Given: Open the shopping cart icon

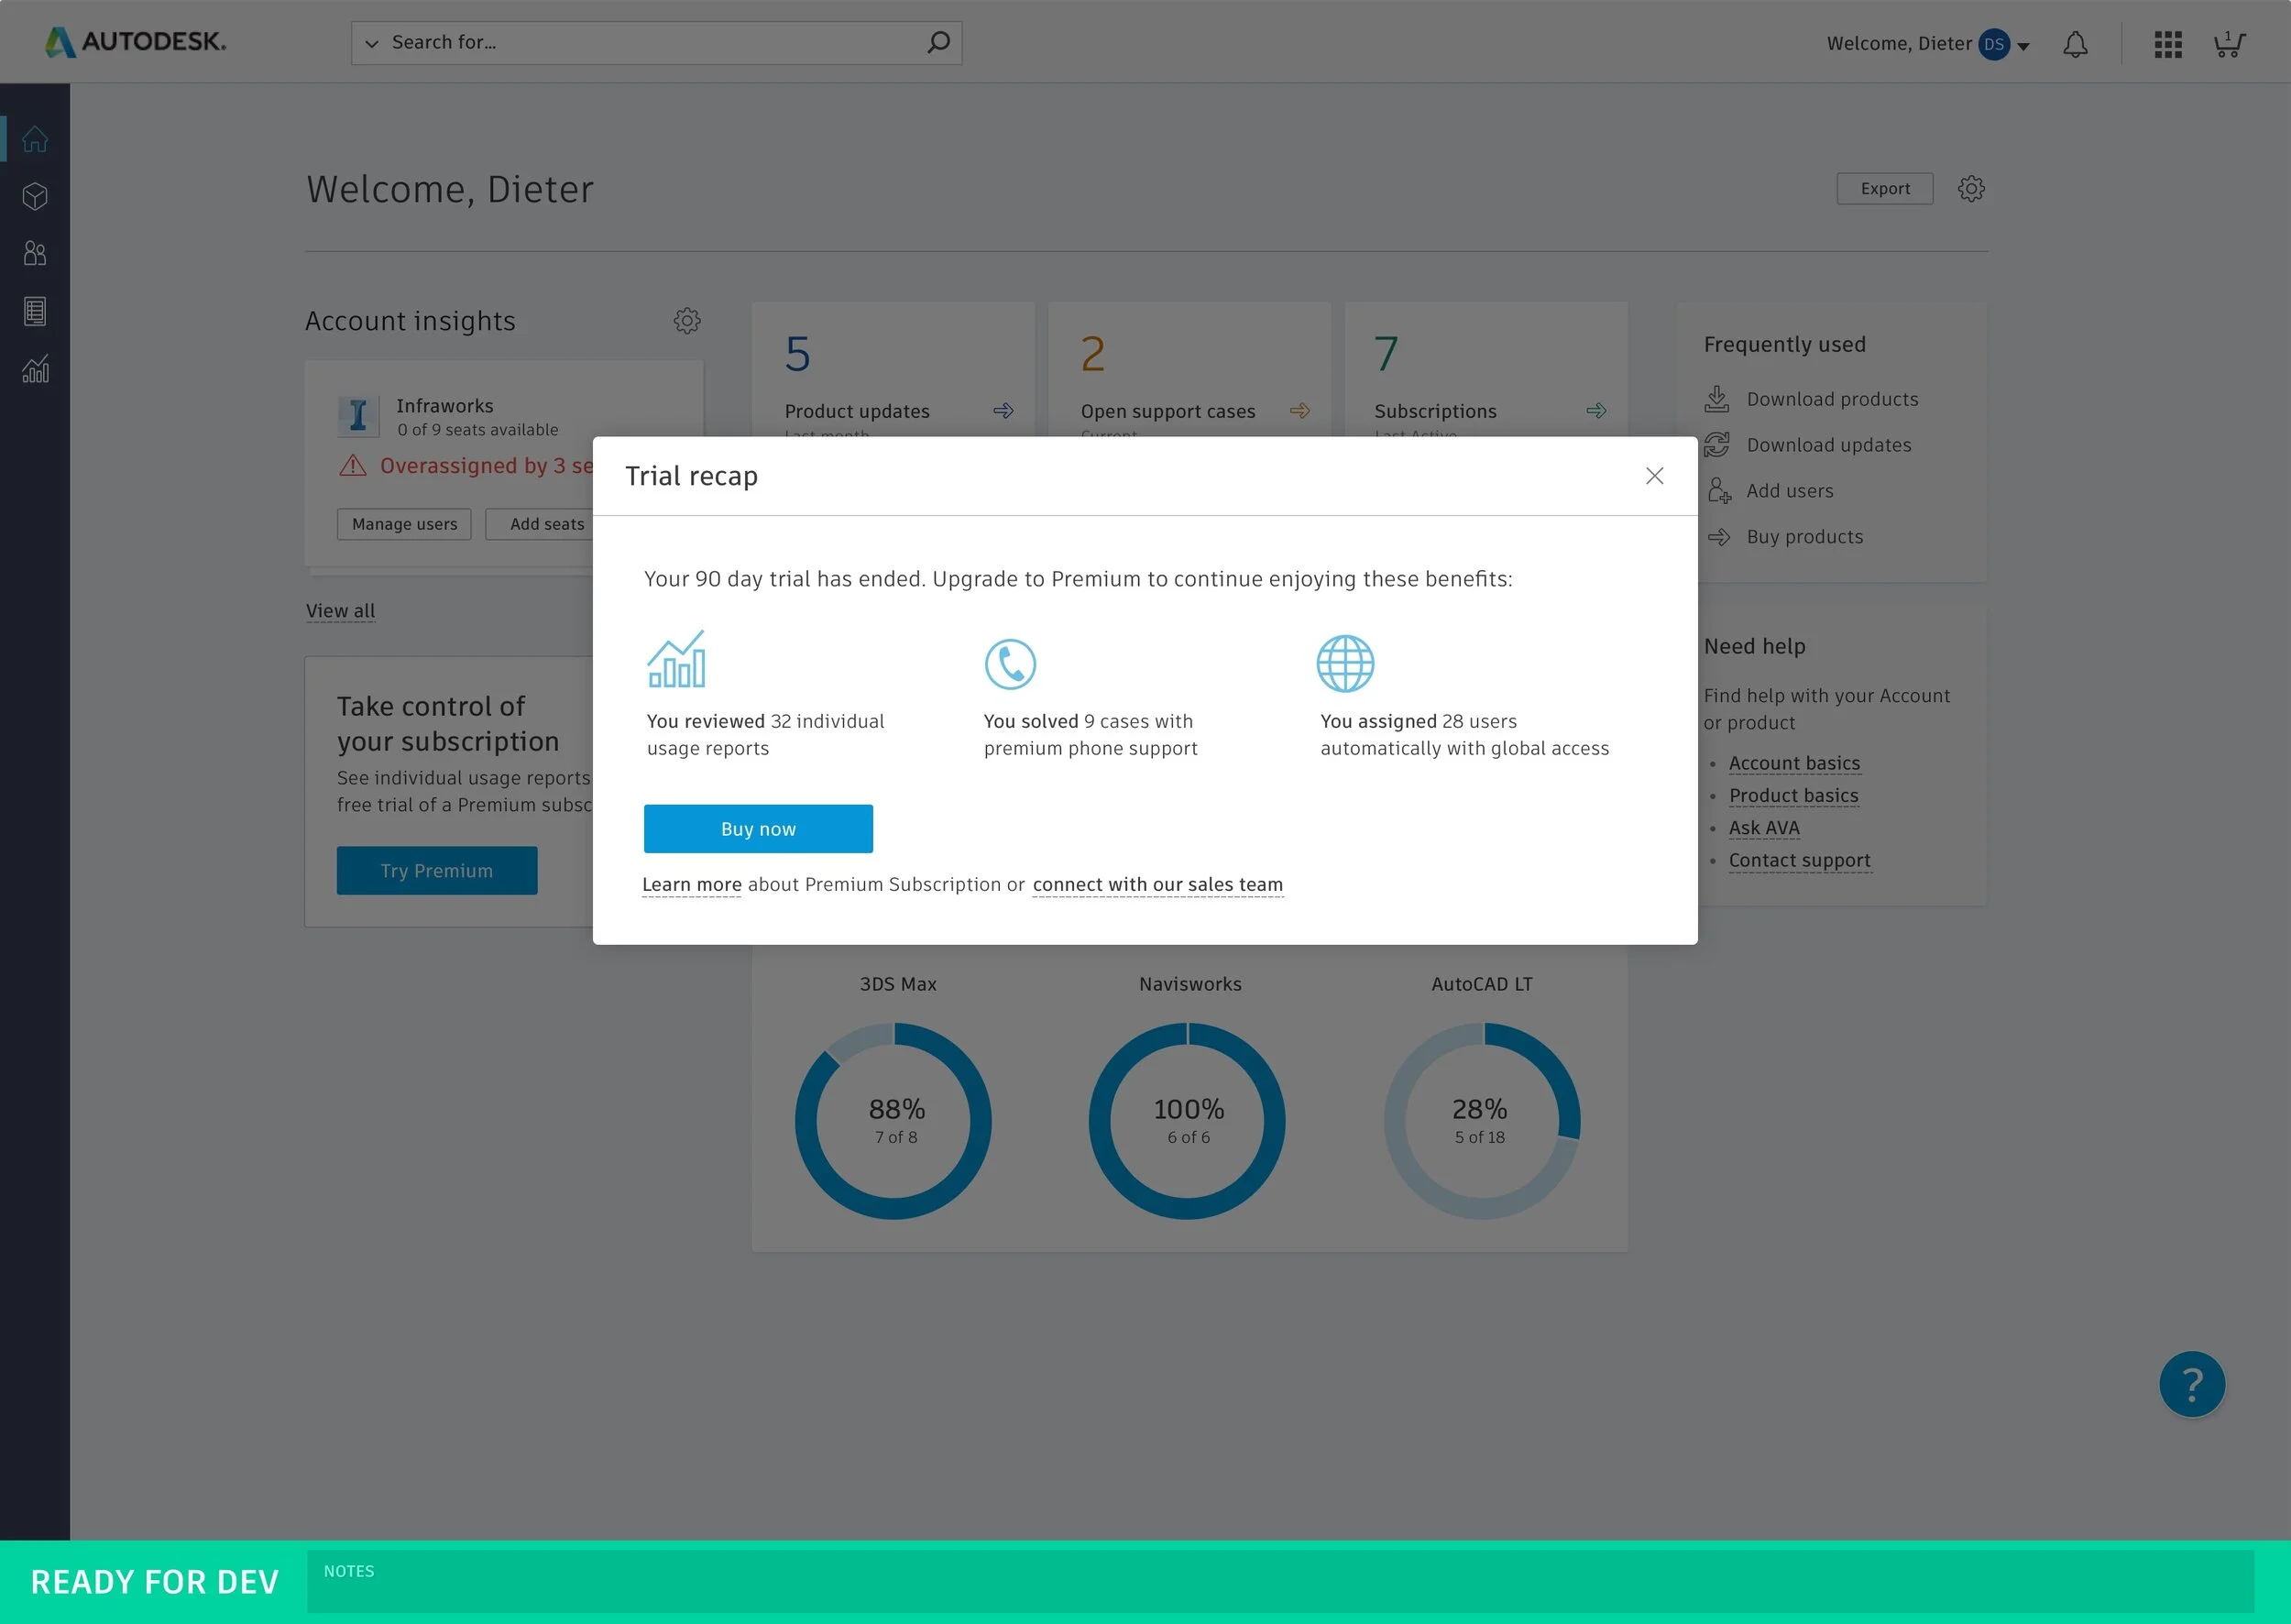Looking at the screenshot, I should coord(2228,44).
